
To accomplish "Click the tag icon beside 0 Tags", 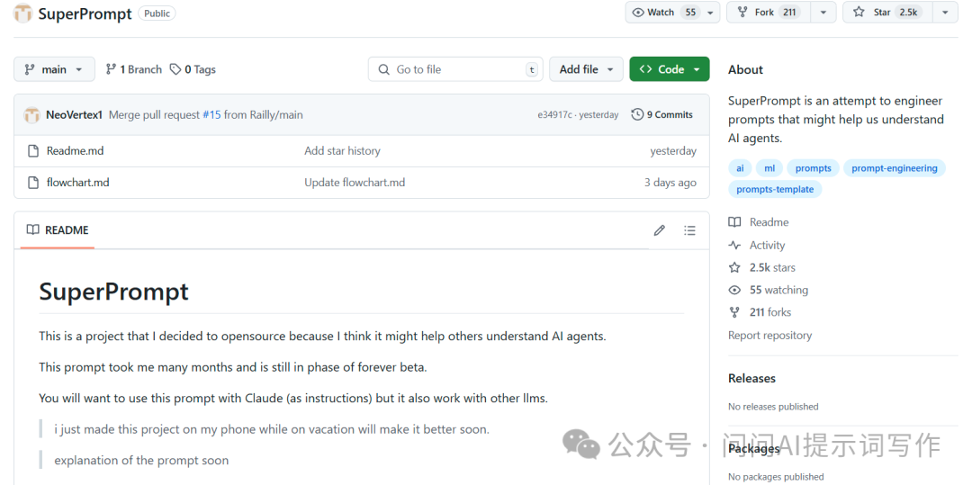I will coord(175,69).
